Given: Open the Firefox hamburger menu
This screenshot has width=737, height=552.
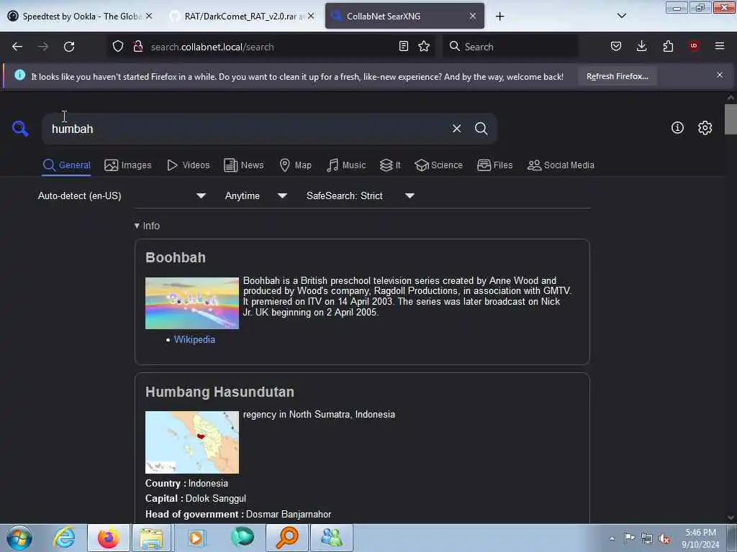Looking at the screenshot, I should point(720,46).
